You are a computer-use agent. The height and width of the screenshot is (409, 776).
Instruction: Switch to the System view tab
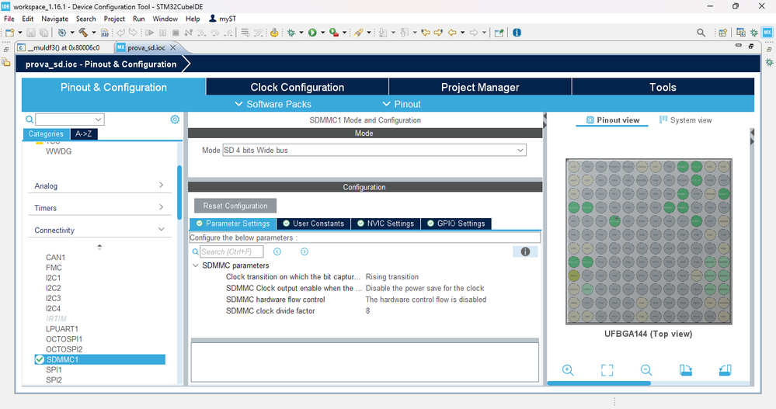pos(685,120)
